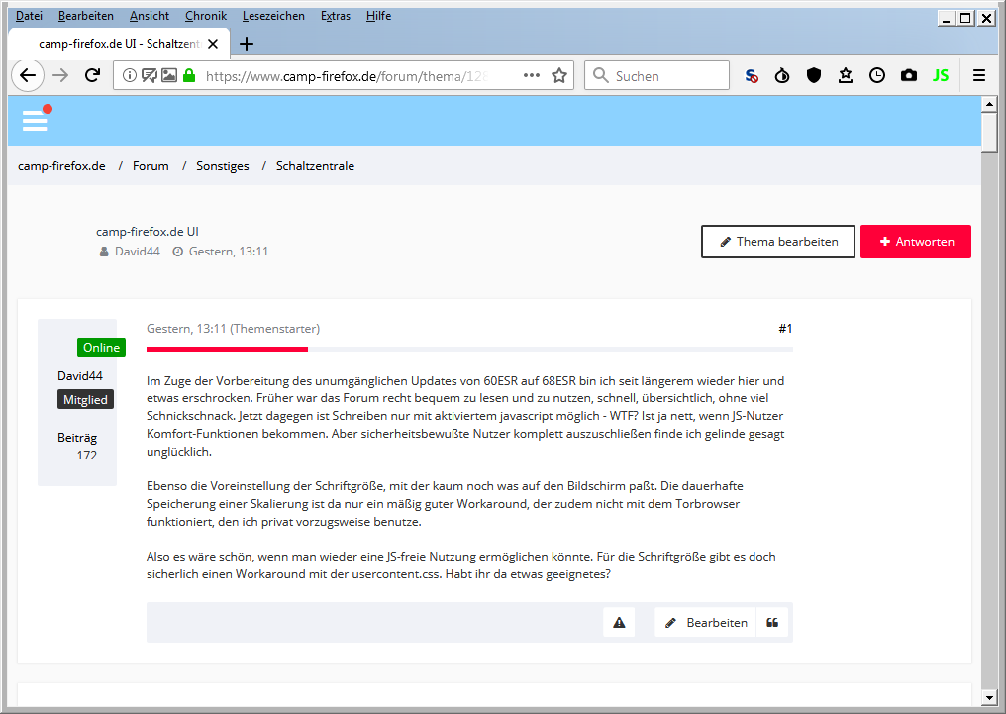Open the Lesezeichen menu

pyautogui.click(x=273, y=16)
